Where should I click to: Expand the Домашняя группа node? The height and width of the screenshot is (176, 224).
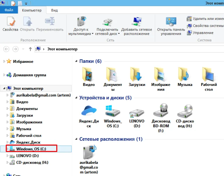(x=4, y=75)
